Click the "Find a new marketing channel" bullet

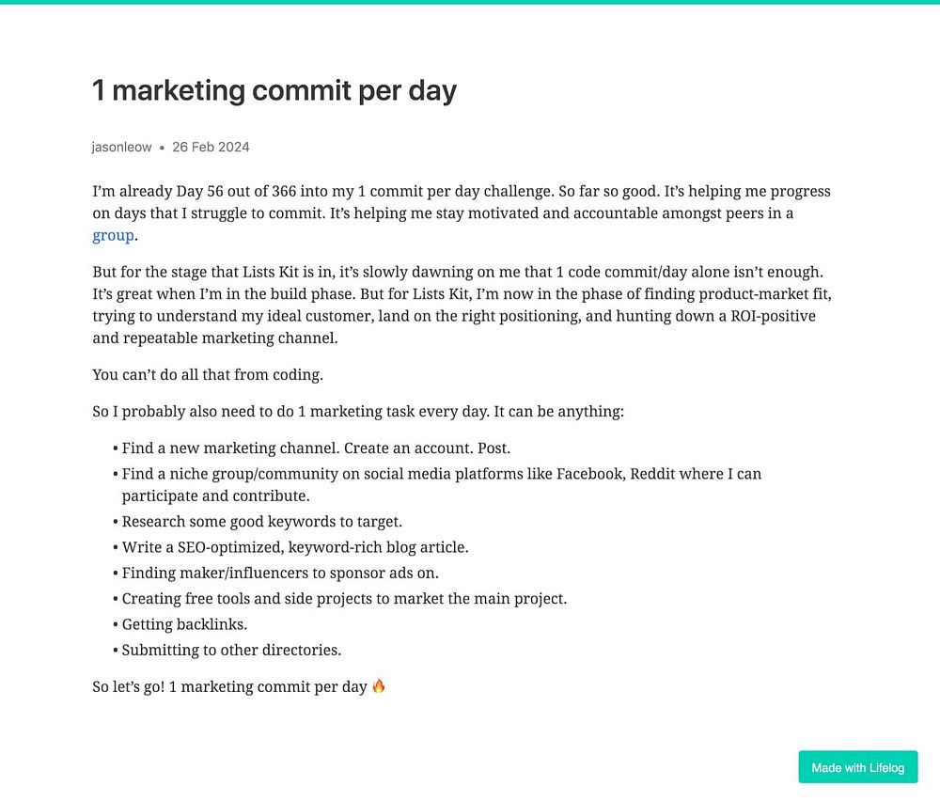316,448
